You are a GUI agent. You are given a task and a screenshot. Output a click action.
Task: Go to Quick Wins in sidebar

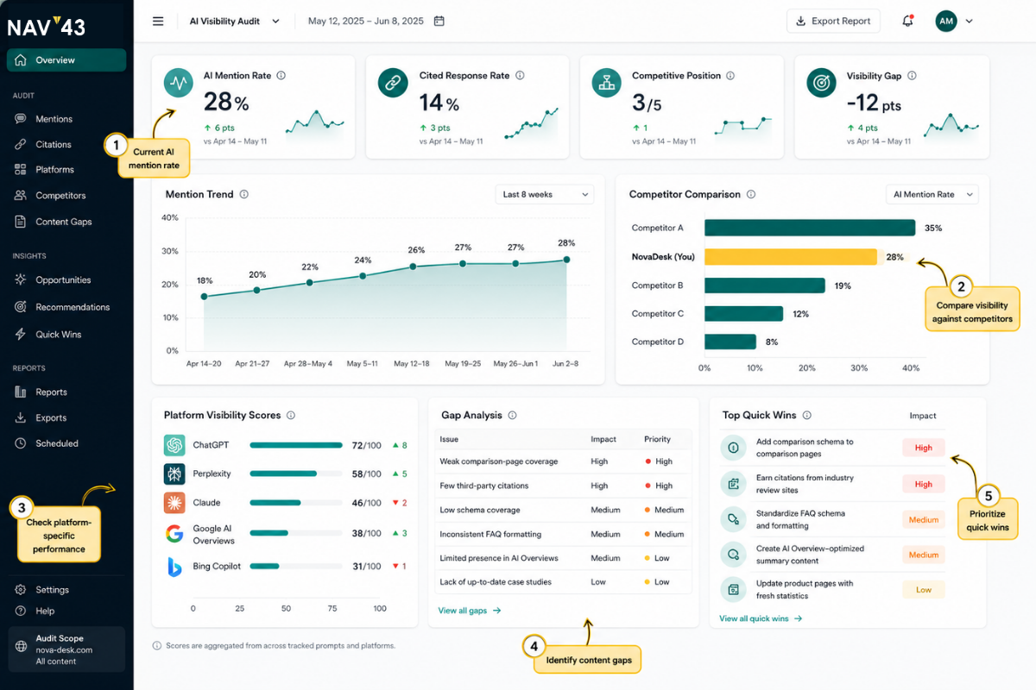point(58,334)
